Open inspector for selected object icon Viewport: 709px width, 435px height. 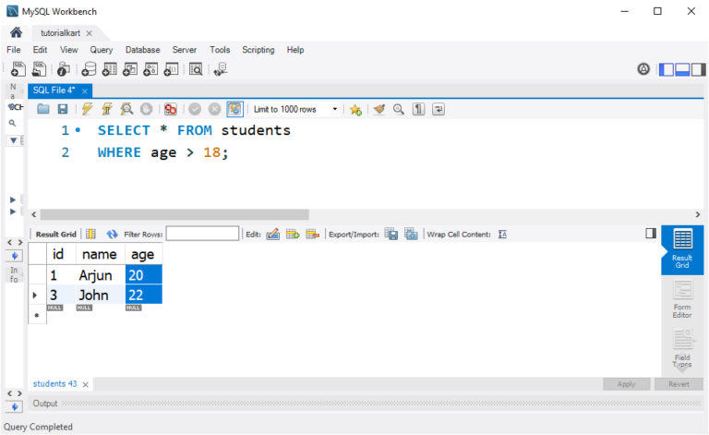point(64,69)
